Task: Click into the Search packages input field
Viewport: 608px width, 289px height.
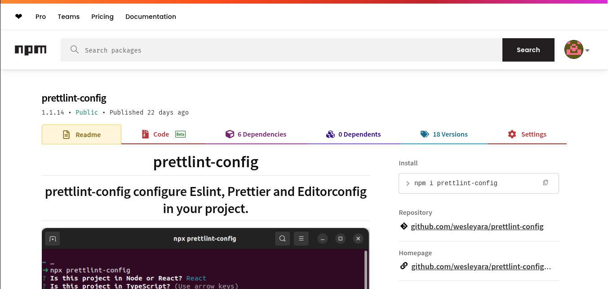Action: [x=270, y=49]
